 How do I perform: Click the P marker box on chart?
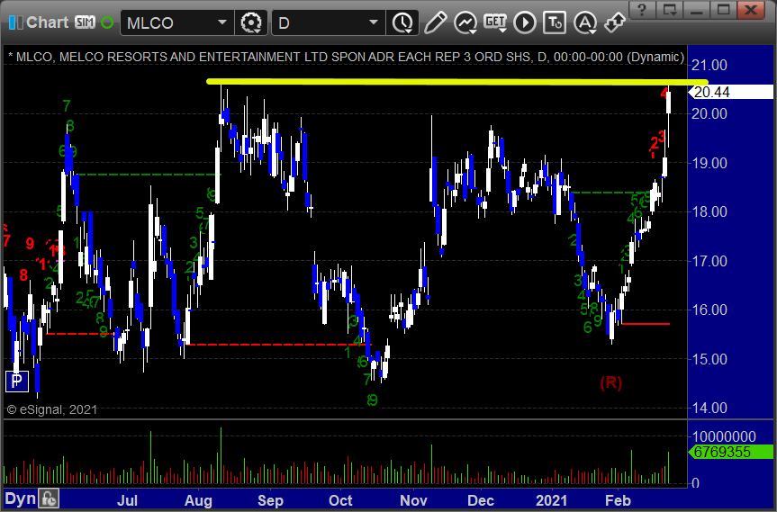coord(17,382)
